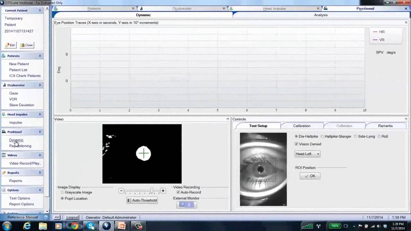Select Grayscale Image display option
The image size is (411, 231).
[62, 193]
